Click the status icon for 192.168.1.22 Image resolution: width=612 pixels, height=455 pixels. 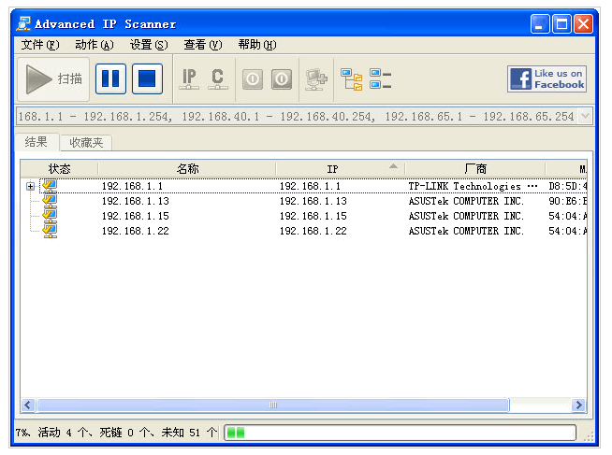coord(50,231)
